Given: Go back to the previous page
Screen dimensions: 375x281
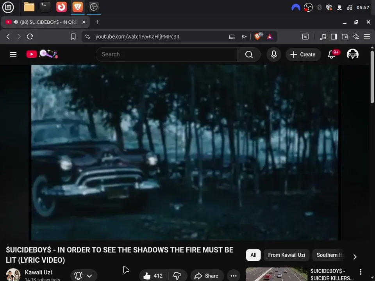Looking at the screenshot, I should (8, 37).
